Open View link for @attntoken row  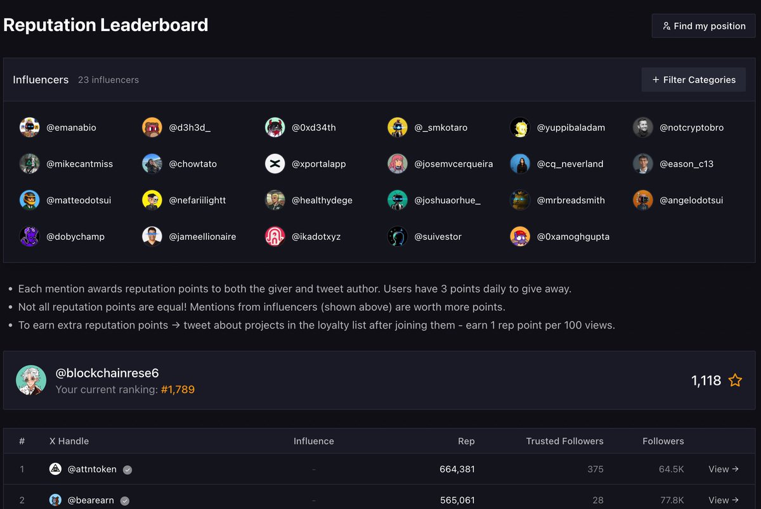[724, 469]
